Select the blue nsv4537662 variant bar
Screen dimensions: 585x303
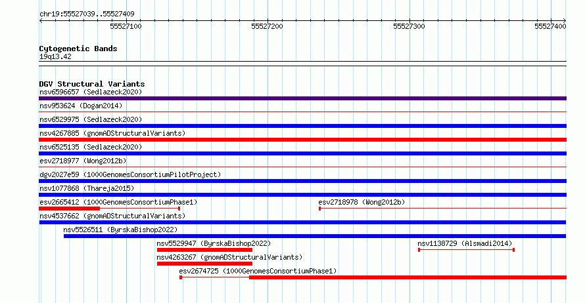tap(302, 222)
